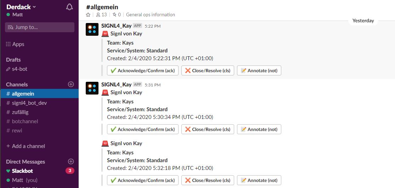This screenshot has width=395, height=188.
Task: Open the Yesterday date divider menu
Action: (363, 21)
